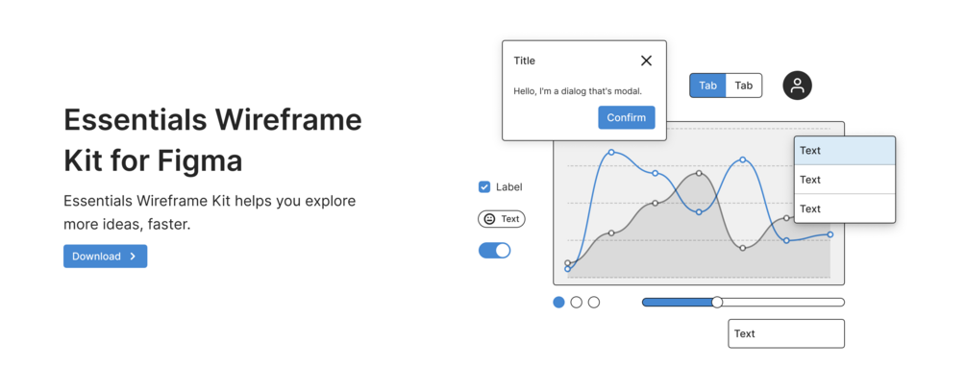The height and width of the screenshot is (392, 966).
Task: Select the third radio button
Action: pyautogui.click(x=594, y=303)
